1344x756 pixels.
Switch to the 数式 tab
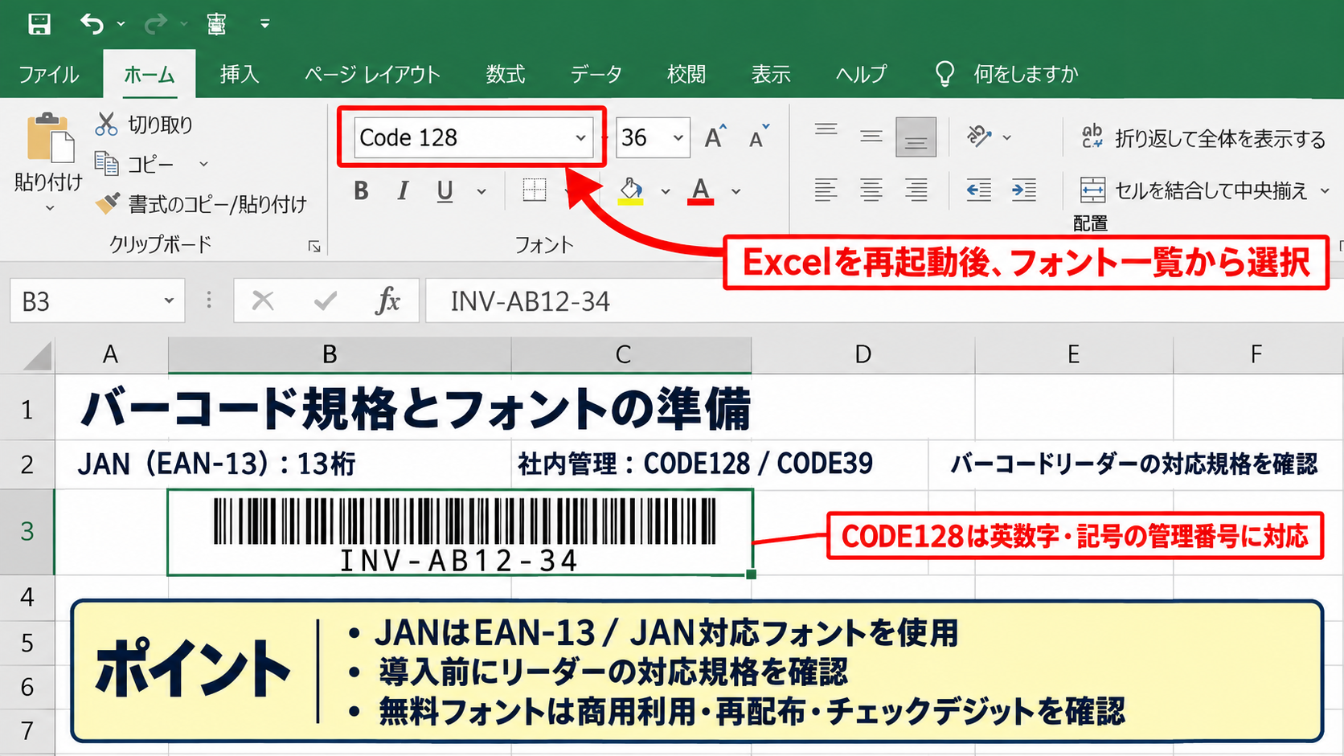coord(506,75)
